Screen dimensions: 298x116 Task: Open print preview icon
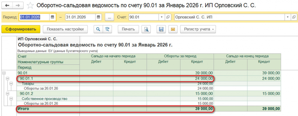pos(146,29)
